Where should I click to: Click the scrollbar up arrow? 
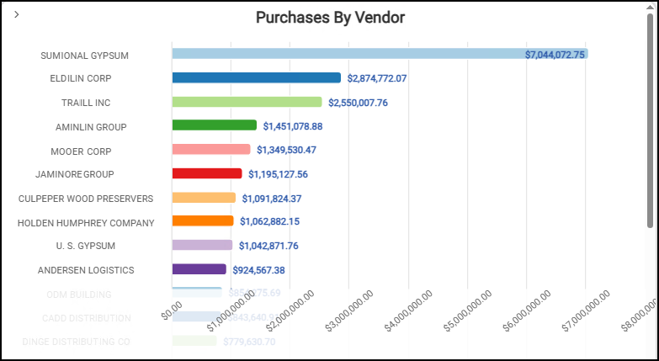pyautogui.click(x=651, y=7)
